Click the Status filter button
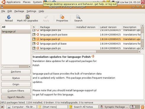Viewport: 145px width, 109px height. tap(16, 78)
